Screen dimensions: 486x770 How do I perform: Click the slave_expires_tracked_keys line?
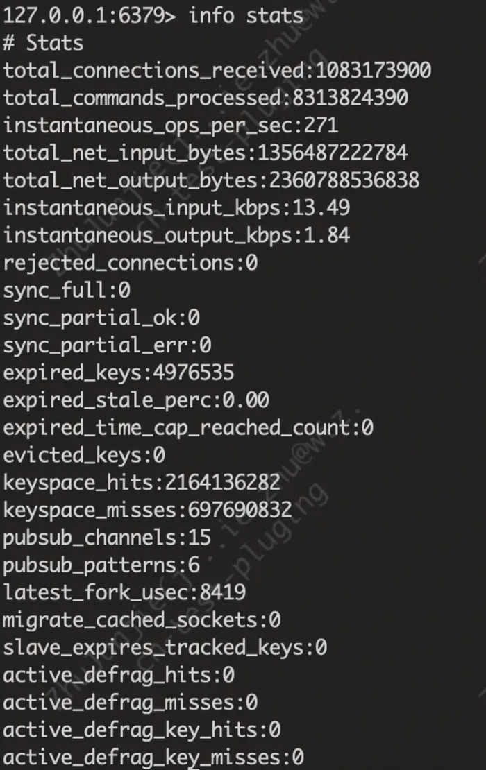[165, 648]
